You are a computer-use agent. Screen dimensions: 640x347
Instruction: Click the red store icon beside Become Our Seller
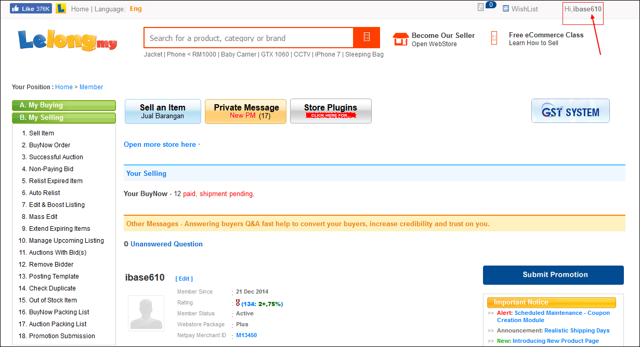tap(400, 39)
